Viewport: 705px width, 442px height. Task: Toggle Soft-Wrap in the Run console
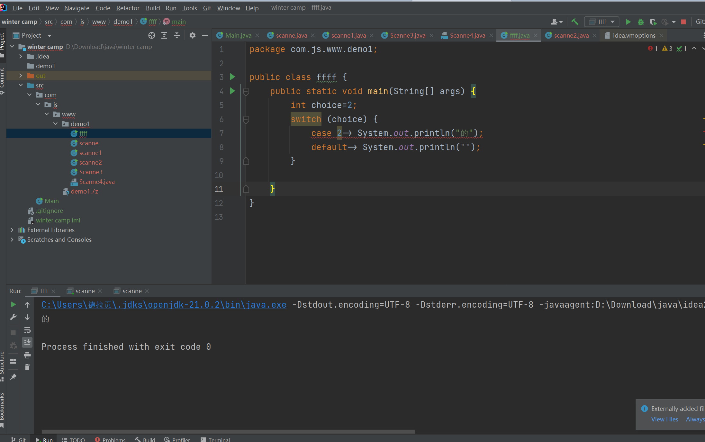click(27, 330)
